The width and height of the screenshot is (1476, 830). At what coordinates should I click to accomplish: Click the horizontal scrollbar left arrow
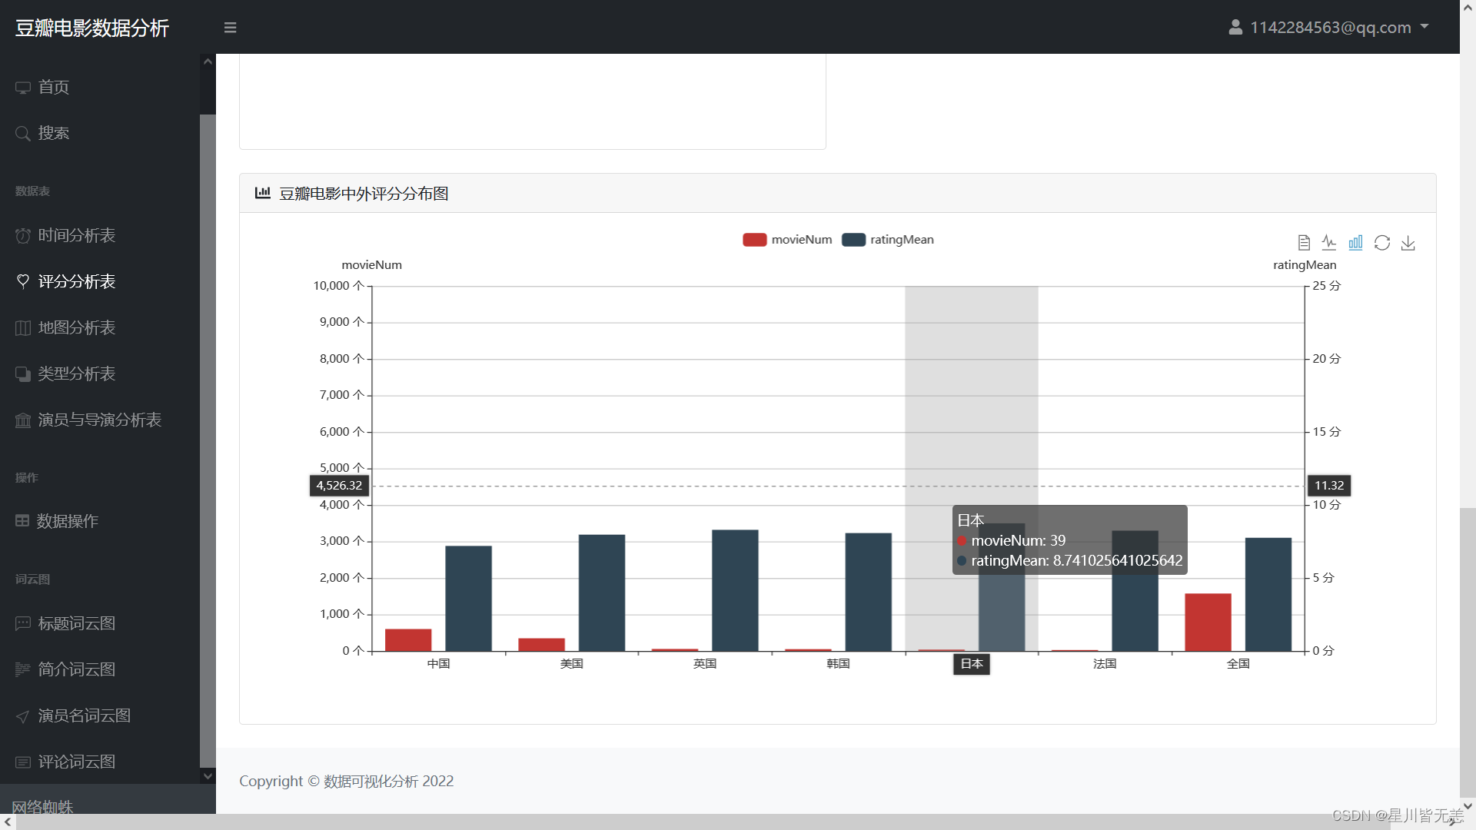(x=8, y=822)
